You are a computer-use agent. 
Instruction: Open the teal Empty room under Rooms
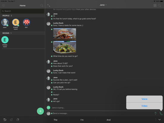pyautogui.click(x=5, y=40)
